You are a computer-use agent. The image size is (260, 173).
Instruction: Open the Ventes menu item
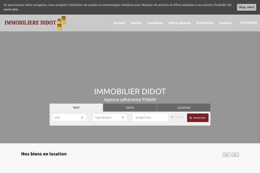(x=136, y=23)
